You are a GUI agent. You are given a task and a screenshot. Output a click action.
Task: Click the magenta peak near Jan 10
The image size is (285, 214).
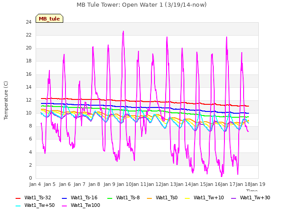123,32
